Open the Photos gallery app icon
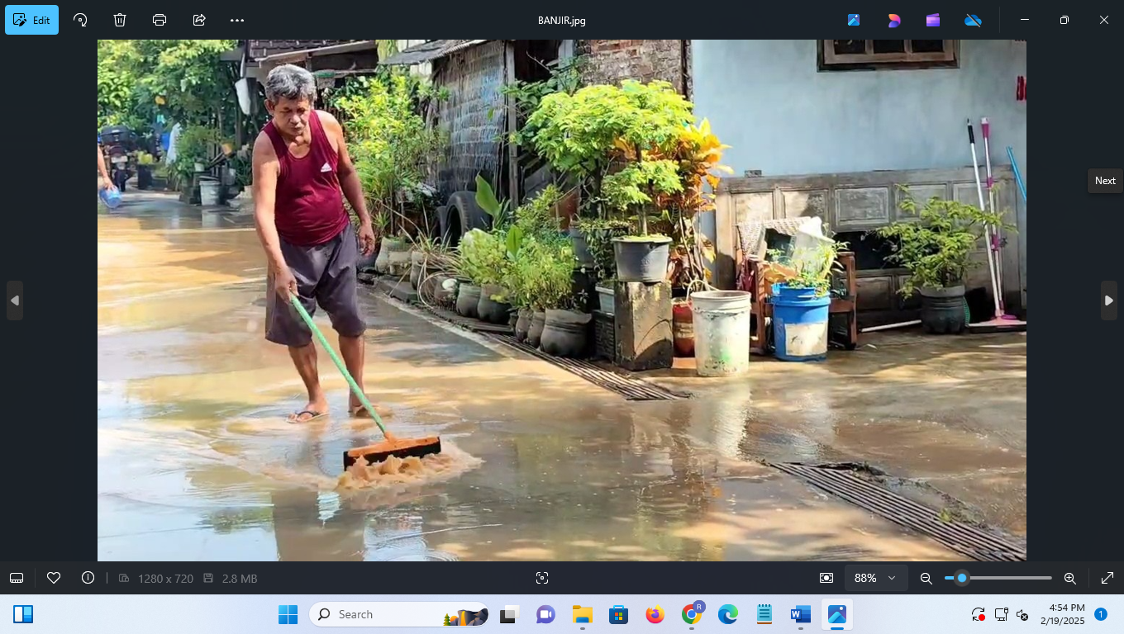 click(x=854, y=20)
